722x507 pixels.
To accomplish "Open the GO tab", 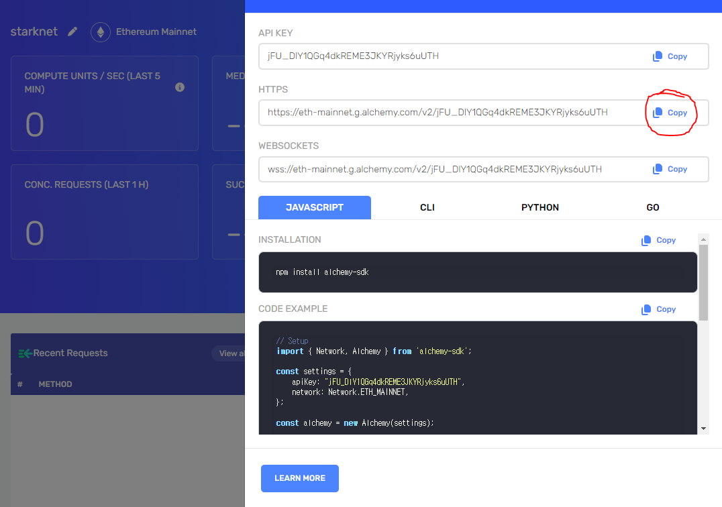I will [652, 207].
